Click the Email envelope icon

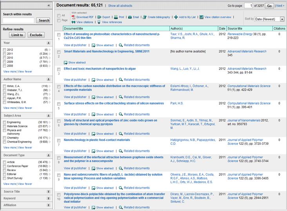click(x=130, y=17)
